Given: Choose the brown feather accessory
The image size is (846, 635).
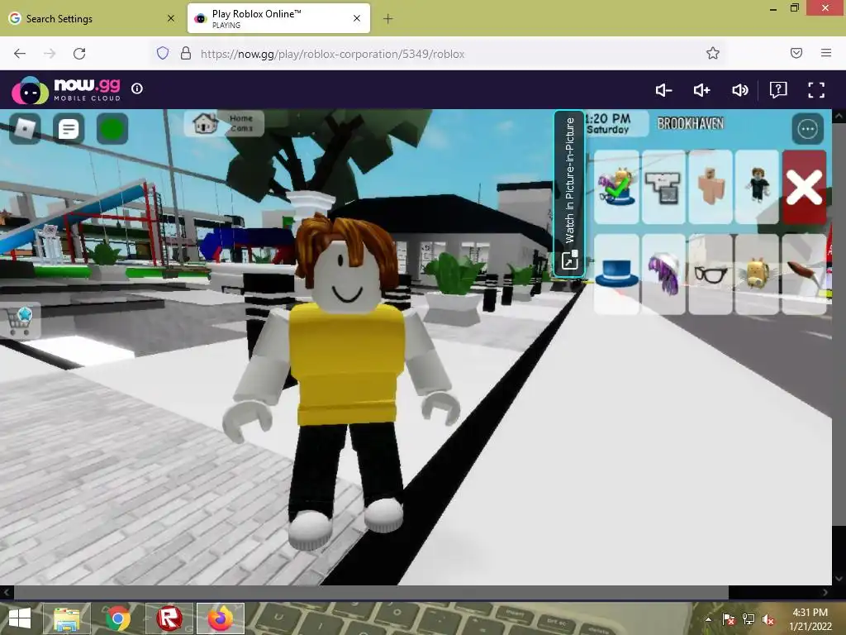Looking at the screenshot, I should [x=804, y=275].
